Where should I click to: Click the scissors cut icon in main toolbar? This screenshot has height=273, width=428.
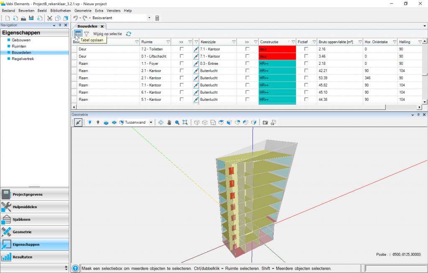point(49,18)
